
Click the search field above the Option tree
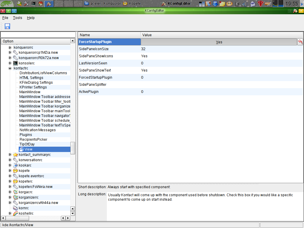pos(38,35)
